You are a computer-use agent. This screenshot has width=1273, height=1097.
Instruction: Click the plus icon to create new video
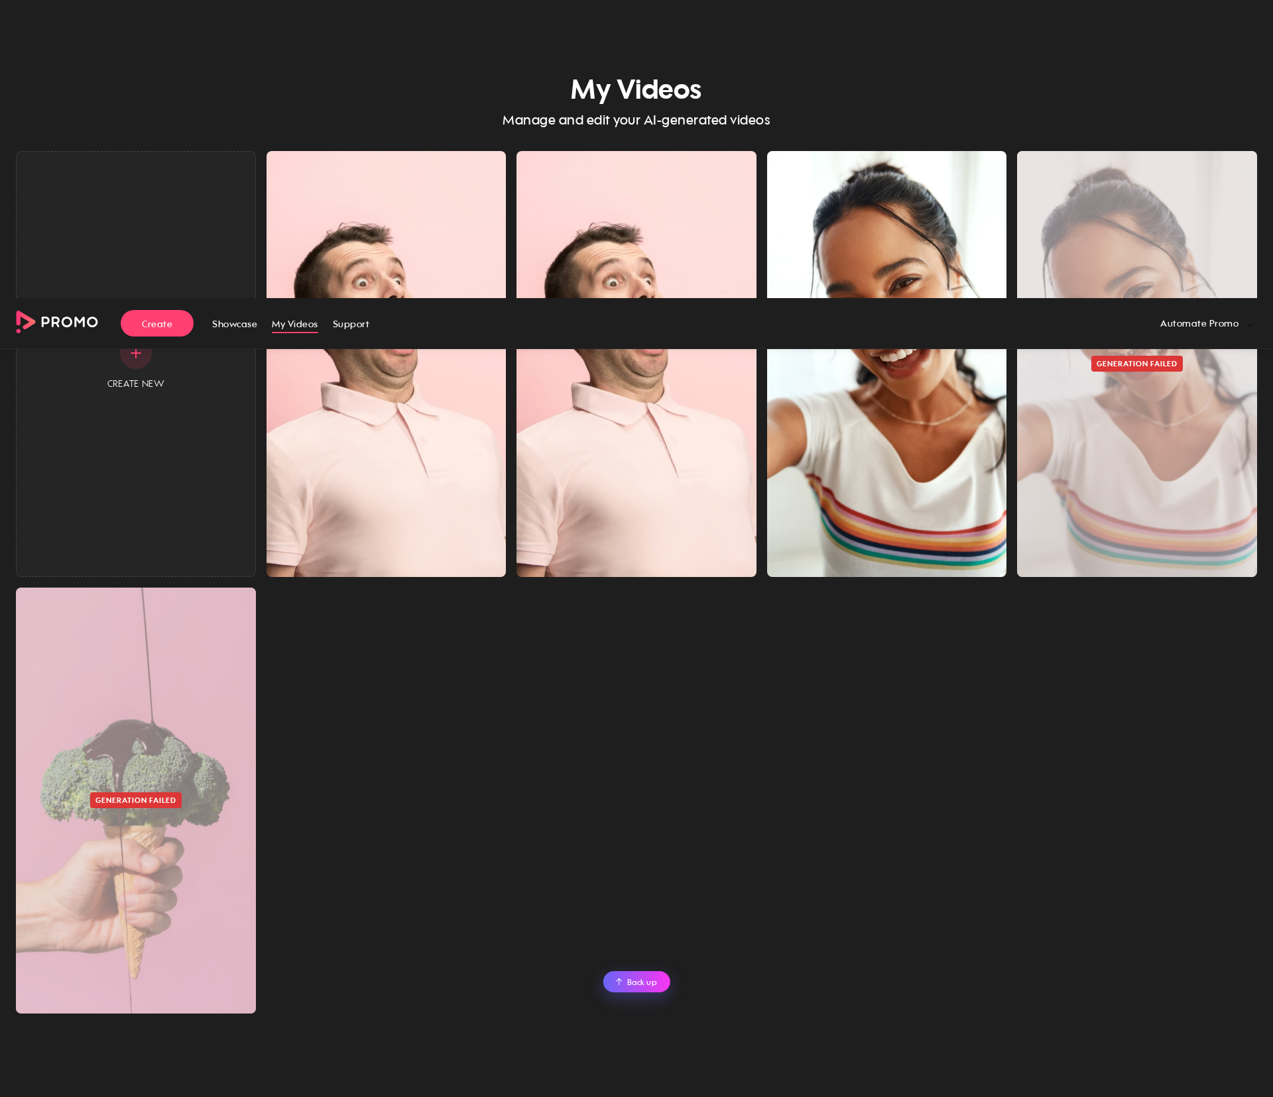(x=135, y=354)
